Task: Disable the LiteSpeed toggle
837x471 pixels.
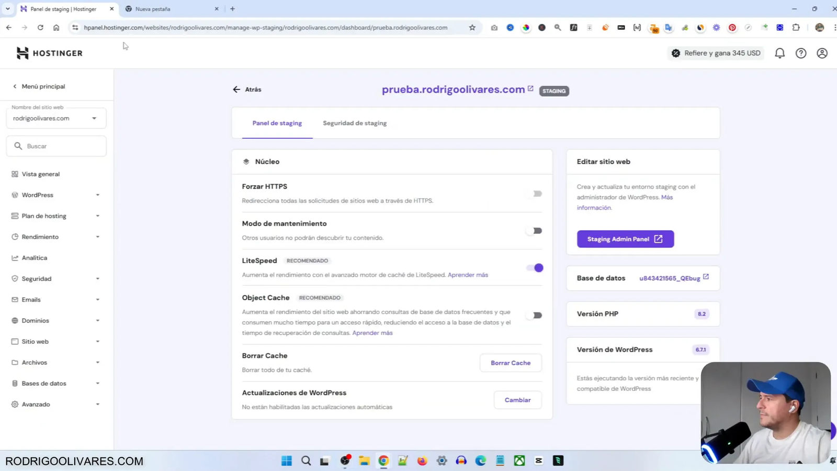Action: 535,268
